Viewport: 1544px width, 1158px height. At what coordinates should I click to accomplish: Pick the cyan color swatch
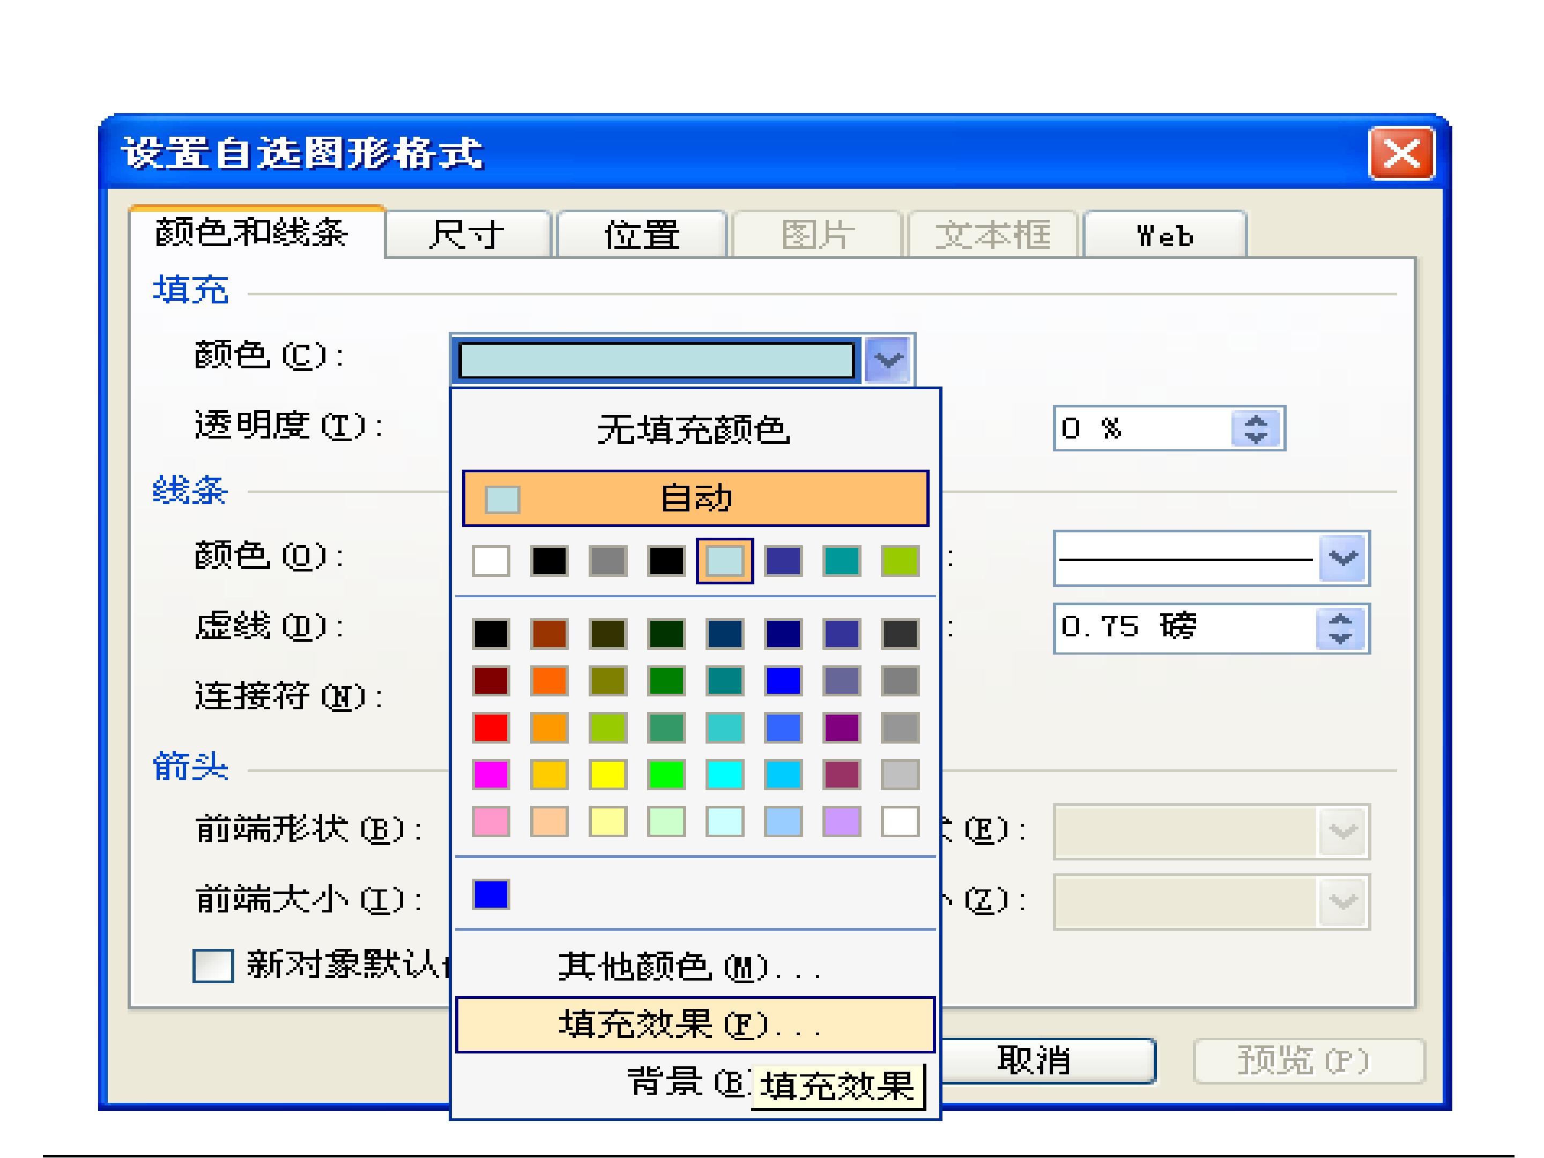point(724,774)
